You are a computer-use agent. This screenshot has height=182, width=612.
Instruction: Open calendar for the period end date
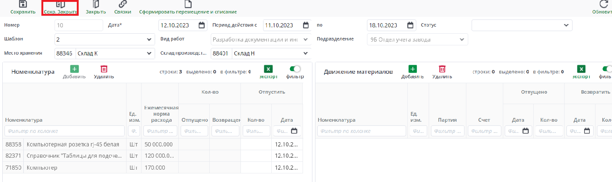coord(410,25)
